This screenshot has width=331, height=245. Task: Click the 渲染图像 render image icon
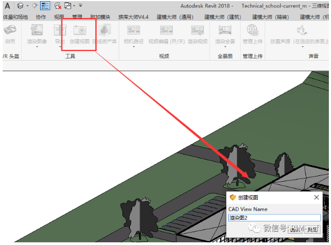coord(37,30)
